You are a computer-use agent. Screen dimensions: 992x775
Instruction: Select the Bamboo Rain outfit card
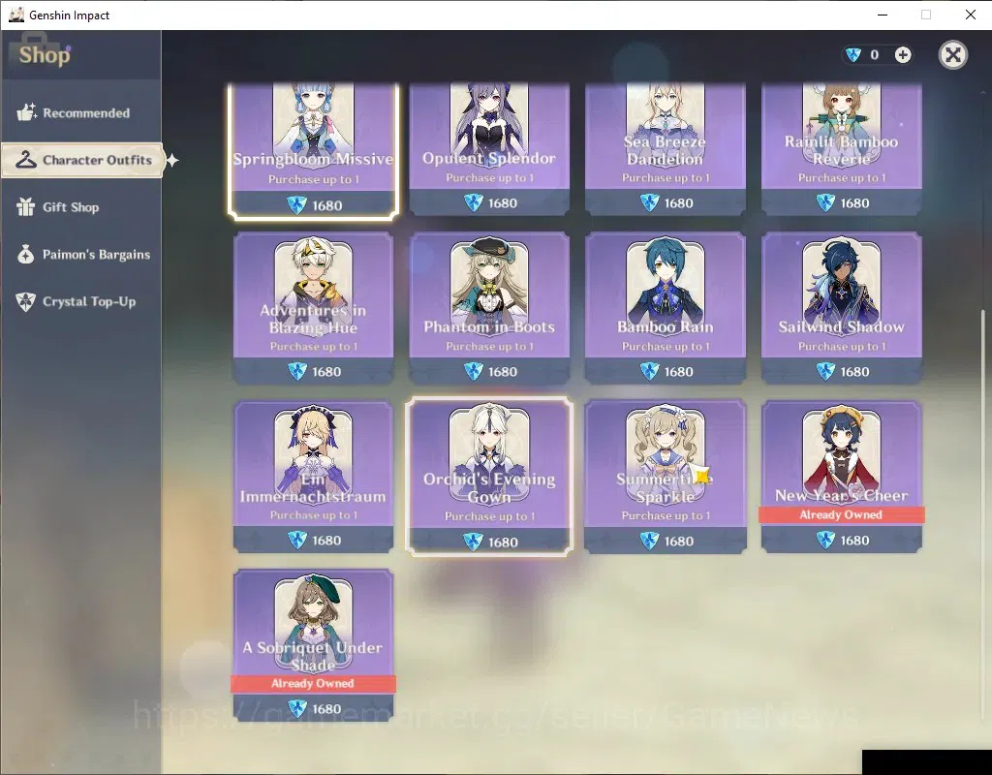[x=665, y=308]
